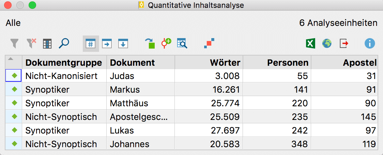This screenshot has width=383, height=155.
Task: Toggle the absolute frequencies hash icon
Action: pos(91,44)
